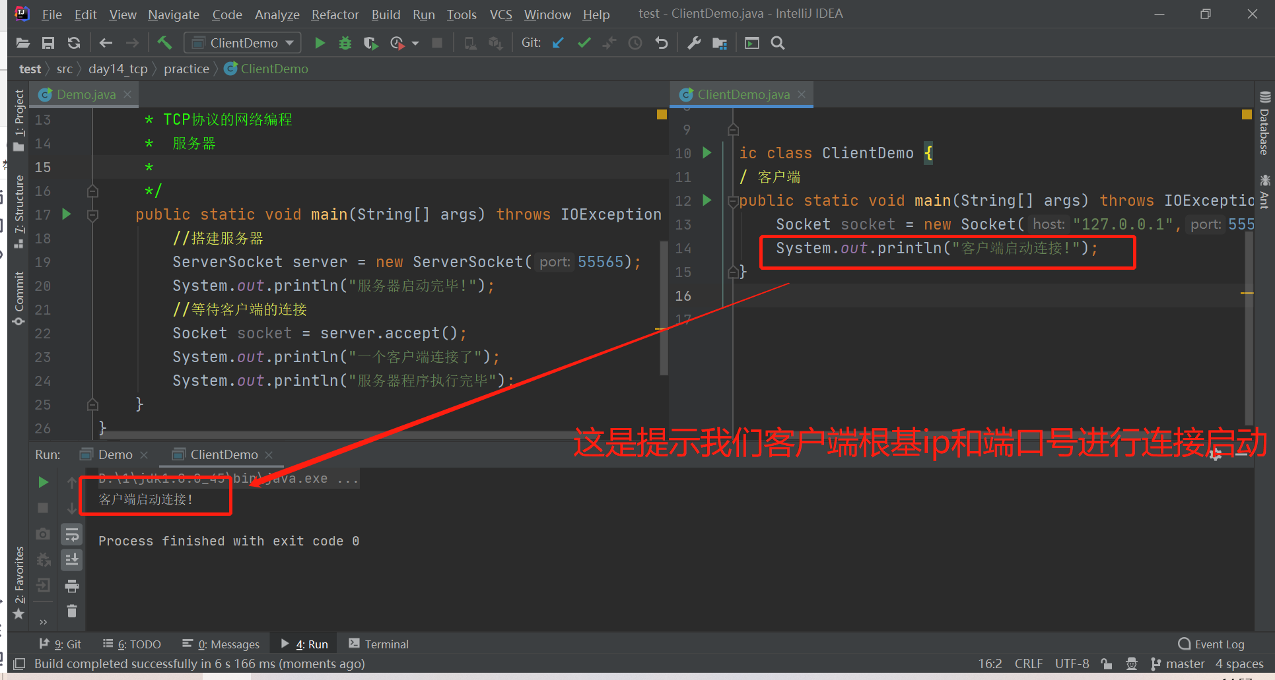Click practice in the breadcrumb
The width and height of the screenshot is (1275, 680).
tap(186, 69)
